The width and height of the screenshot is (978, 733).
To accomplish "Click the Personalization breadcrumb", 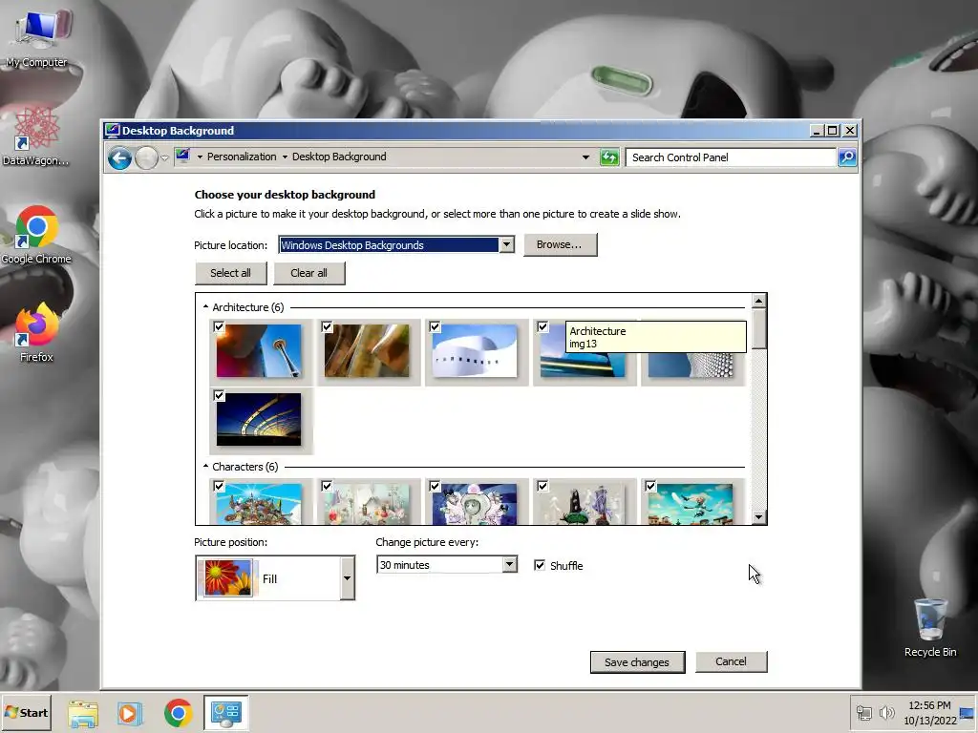I will tap(242, 157).
